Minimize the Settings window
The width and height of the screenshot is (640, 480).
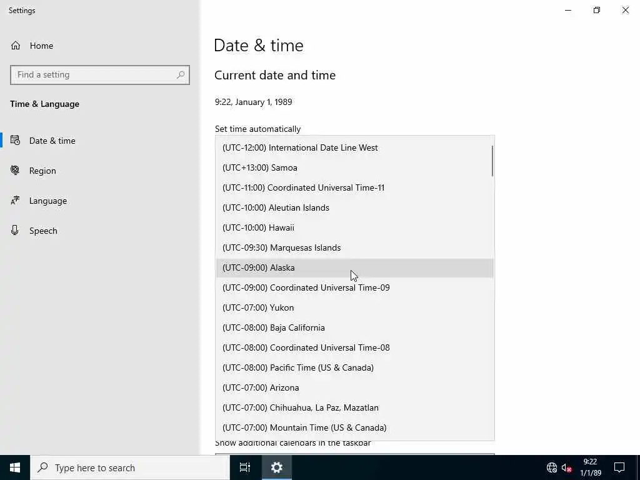(x=567, y=10)
